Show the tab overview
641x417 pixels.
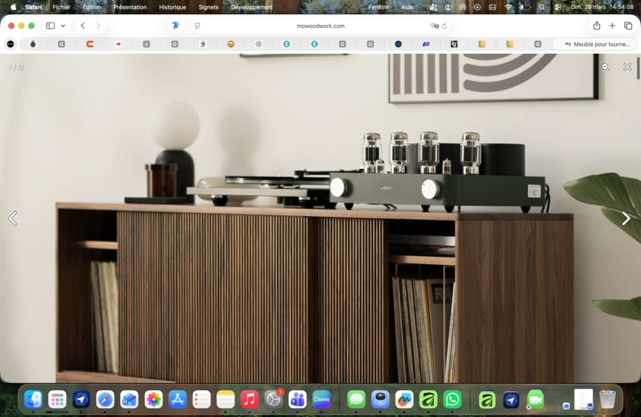pos(628,26)
